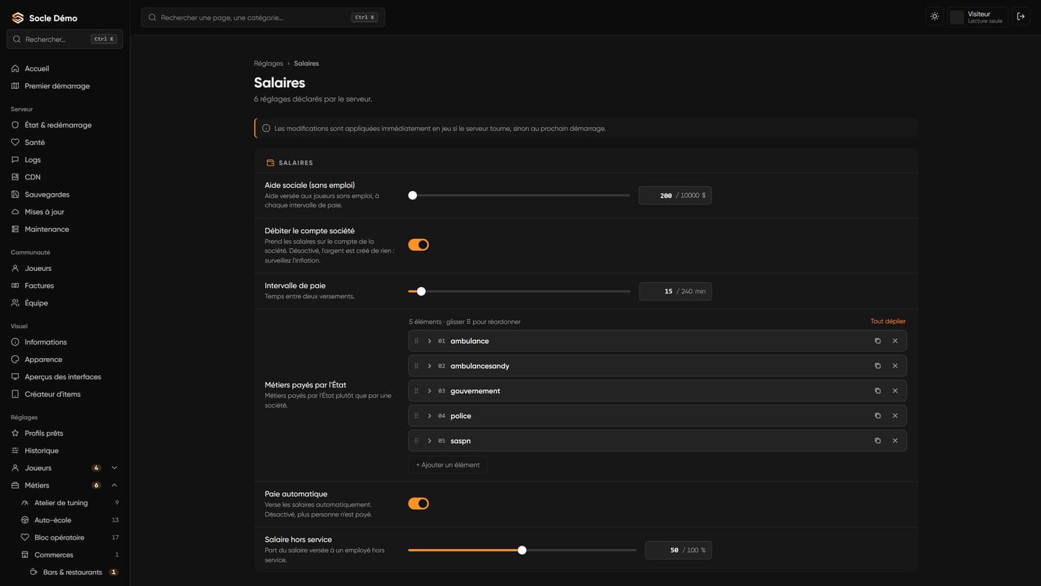Expand the ambulancesandy list item
Viewport: 1041px width, 586px height.
tap(429, 366)
